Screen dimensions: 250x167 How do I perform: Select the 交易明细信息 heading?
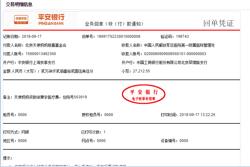(19, 4)
